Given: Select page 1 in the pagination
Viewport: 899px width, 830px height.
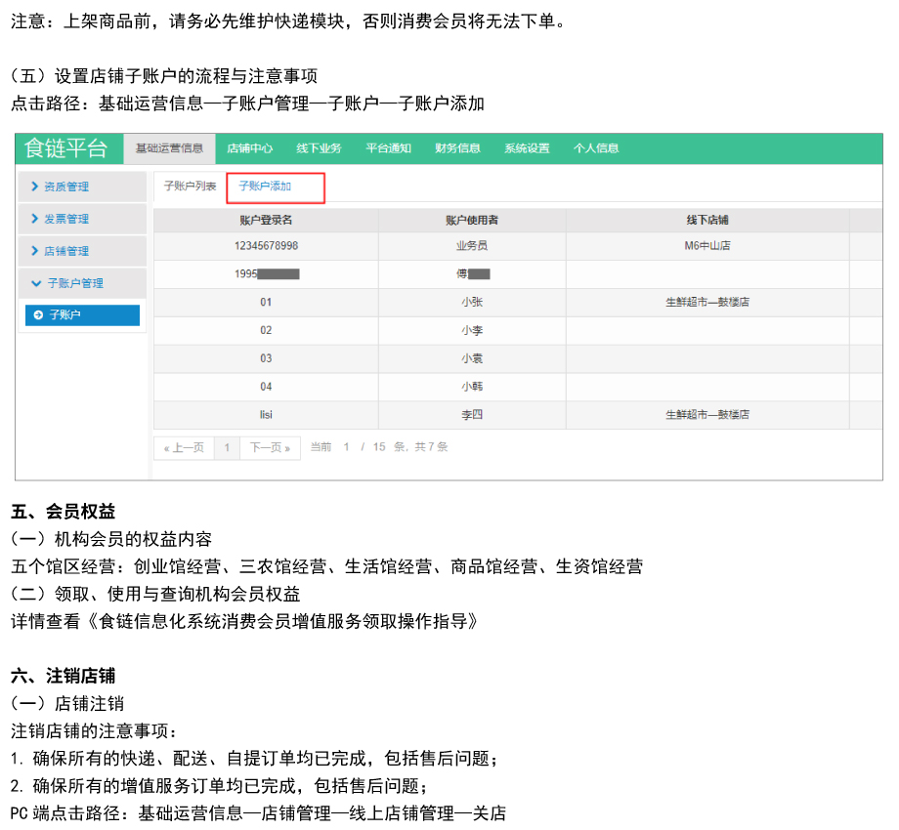Looking at the screenshot, I should (x=227, y=447).
